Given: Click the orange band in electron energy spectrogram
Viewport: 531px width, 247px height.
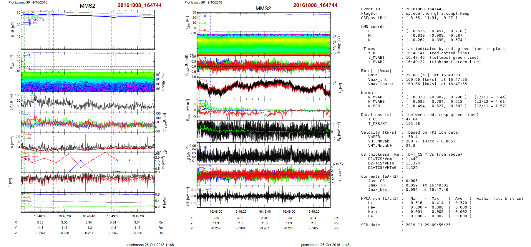Looking at the screenshot, I should point(263,54).
